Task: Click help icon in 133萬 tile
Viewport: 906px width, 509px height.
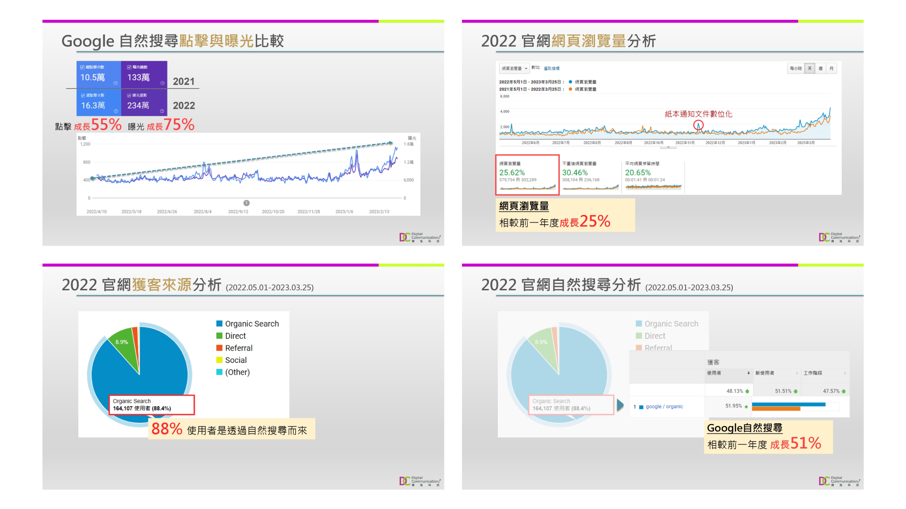Action: [x=162, y=83]
